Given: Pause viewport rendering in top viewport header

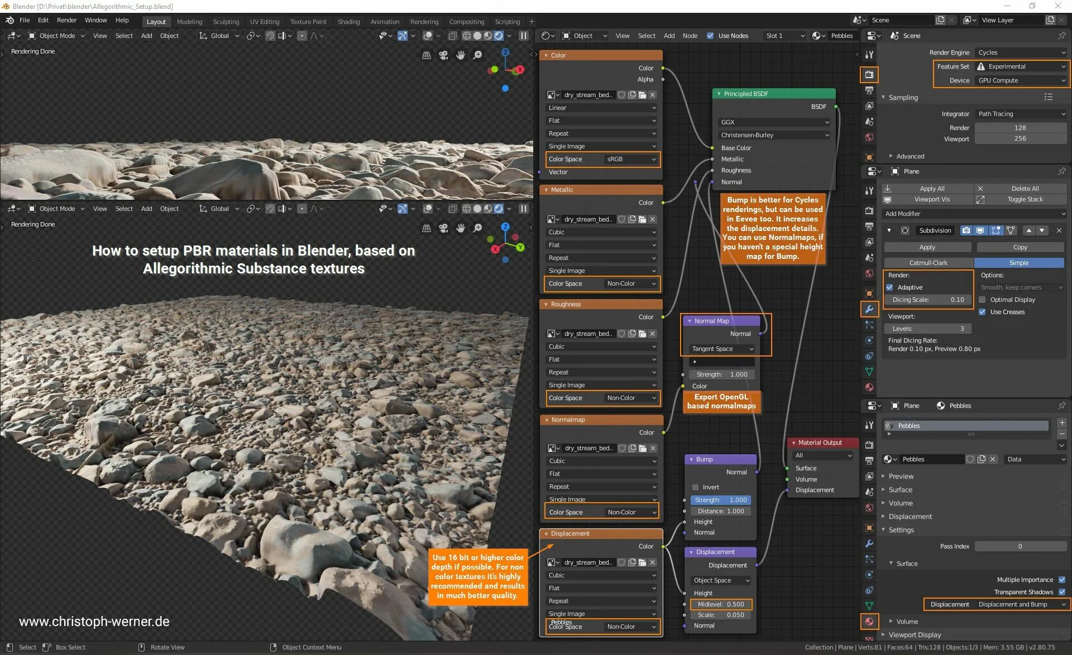Looking at the screenshot, I should [x=523, y=36].
